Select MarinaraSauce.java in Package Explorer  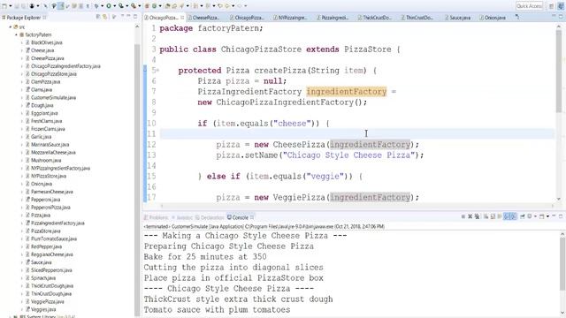(x=50, y=145)
